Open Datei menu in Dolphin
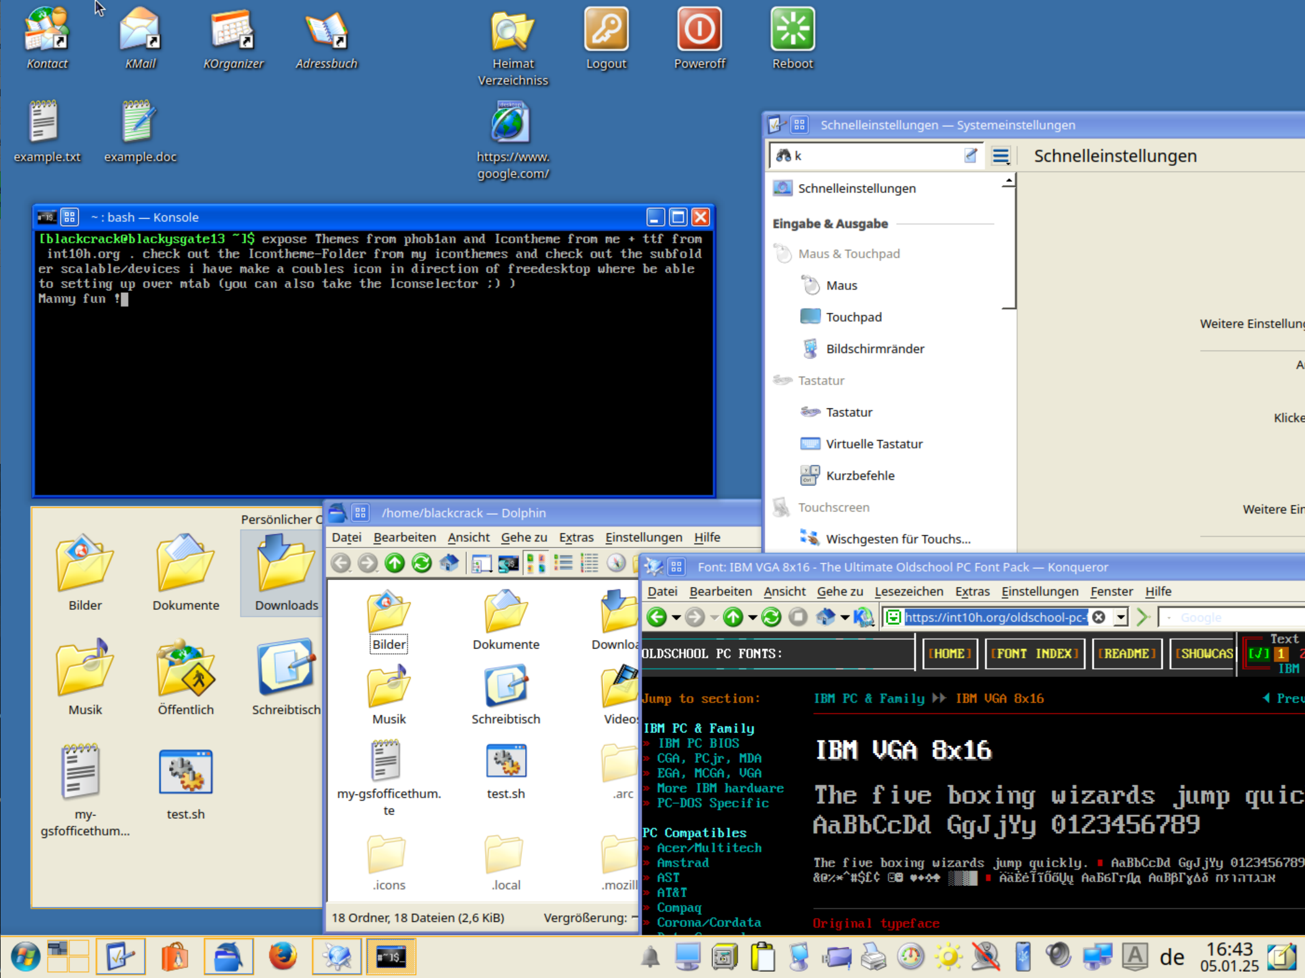The width and height of the screenshot is (1305, 978). pyautogui.click(x=347, y=537)
